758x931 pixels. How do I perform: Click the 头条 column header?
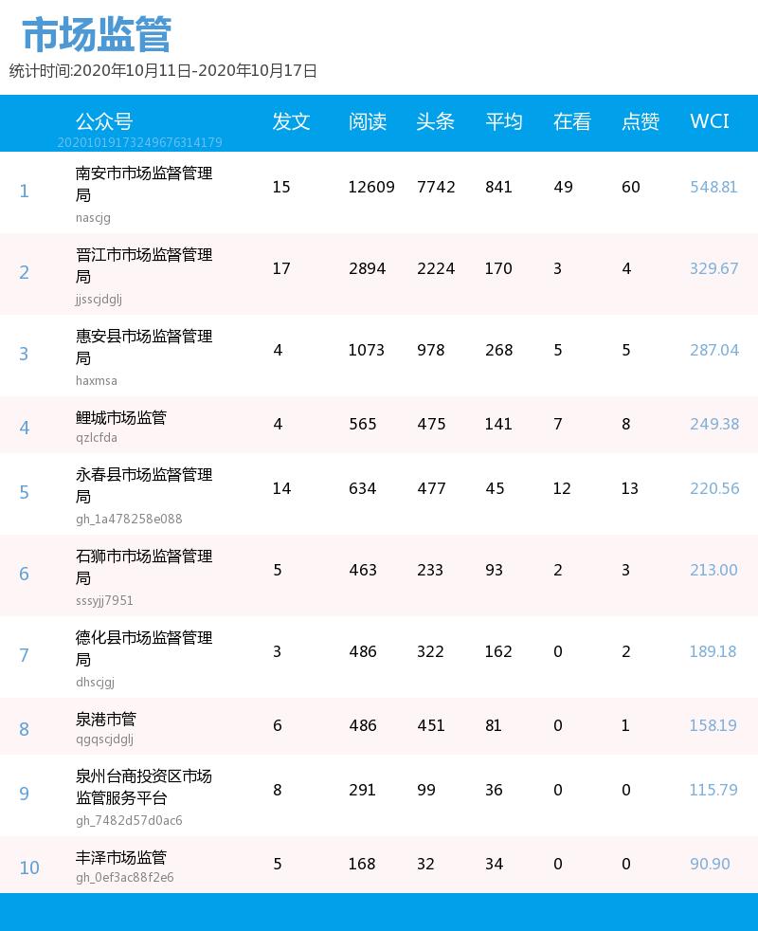point(435,121)
